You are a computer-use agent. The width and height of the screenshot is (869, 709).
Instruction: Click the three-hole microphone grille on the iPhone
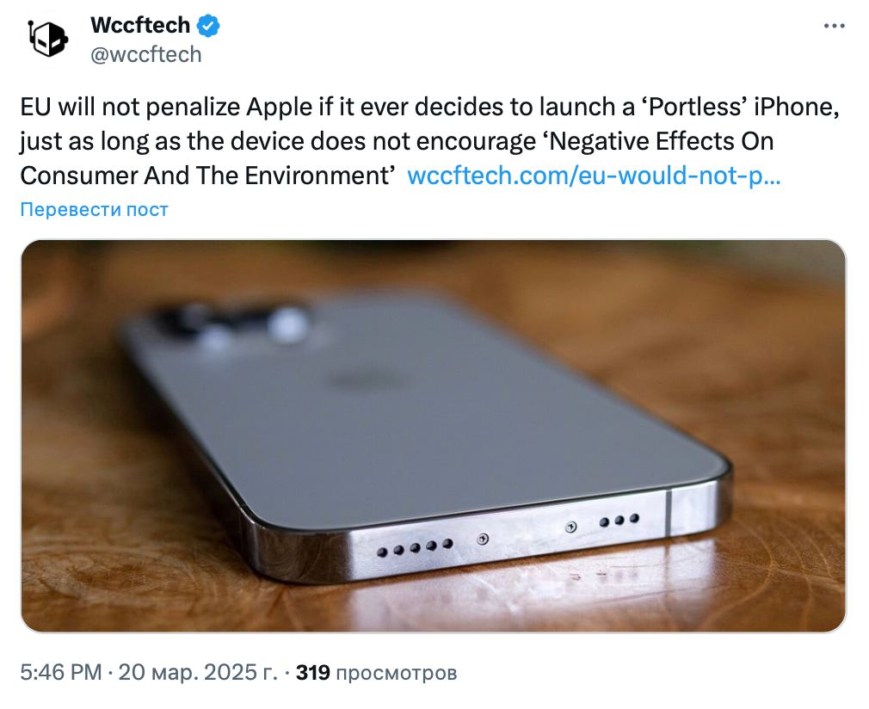click(x=619, y=521)
